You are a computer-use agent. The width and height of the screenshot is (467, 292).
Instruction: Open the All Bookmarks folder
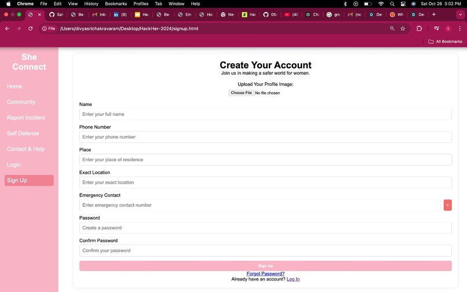click(x=445, y=41)
